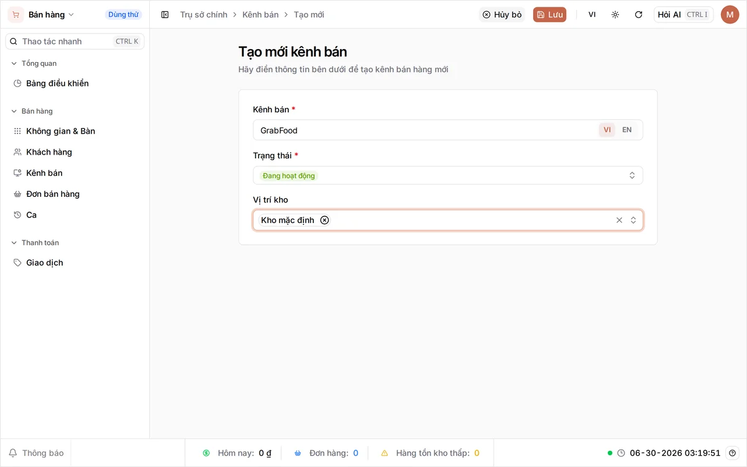This screenshot has height=467, width=747.
Task: Clear all Vị trí kho selections
Action: click(619, 220)
